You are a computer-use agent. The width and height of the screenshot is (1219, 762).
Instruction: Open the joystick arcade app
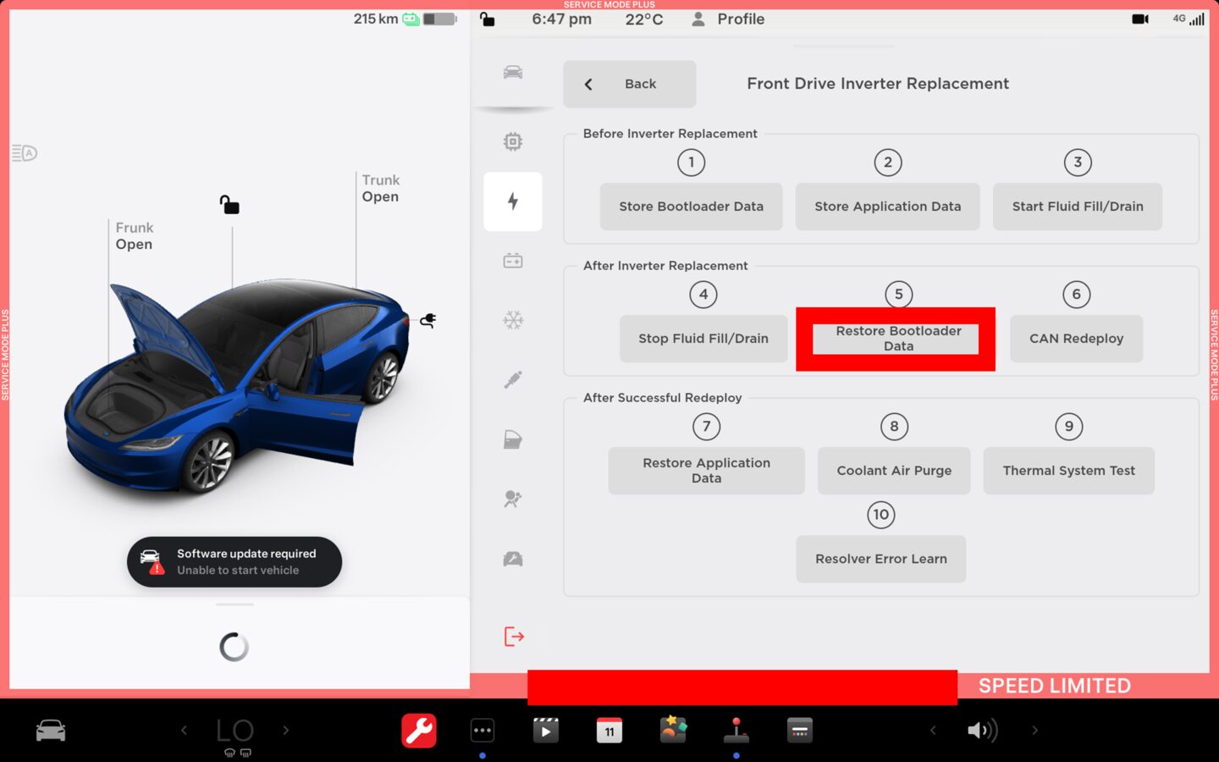pyautogui.click(x=736, y=730)
